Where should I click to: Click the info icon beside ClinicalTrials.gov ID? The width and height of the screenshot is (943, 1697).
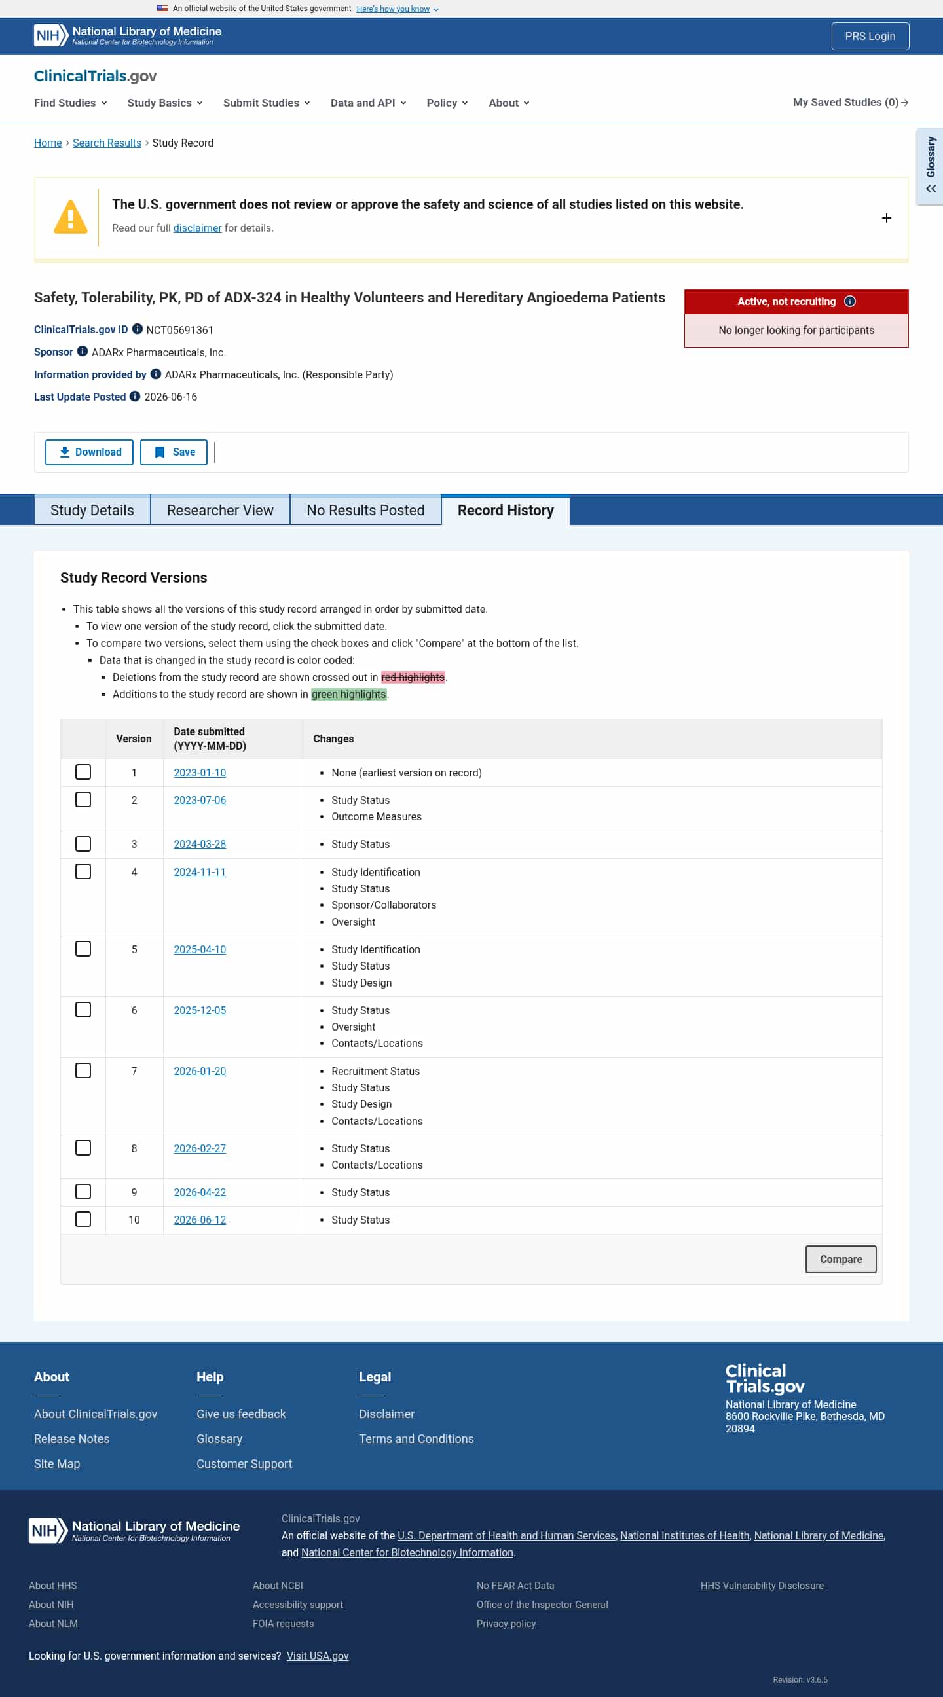click(x=137, y=329)
